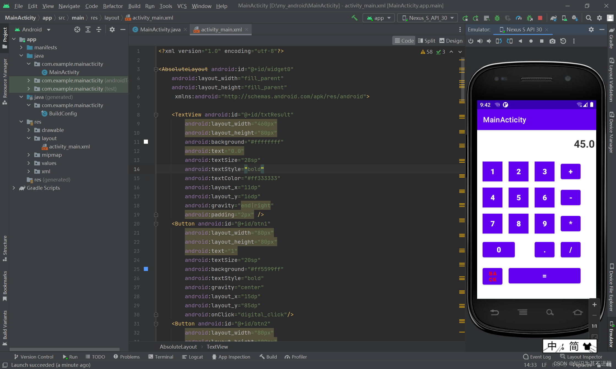Expand the manifests folder
616x369 pixels.
(x=21, y=47)
